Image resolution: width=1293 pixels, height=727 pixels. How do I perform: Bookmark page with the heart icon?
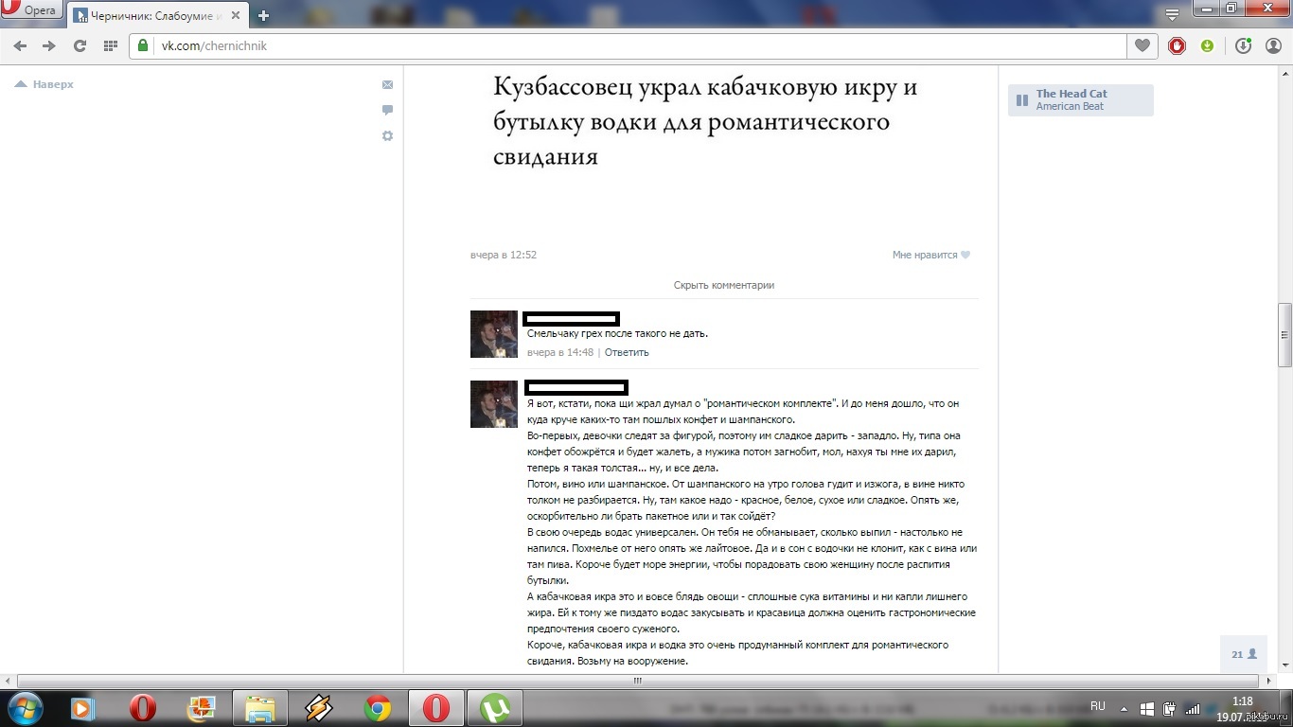pyautogui.click(x=1142, y=45)
